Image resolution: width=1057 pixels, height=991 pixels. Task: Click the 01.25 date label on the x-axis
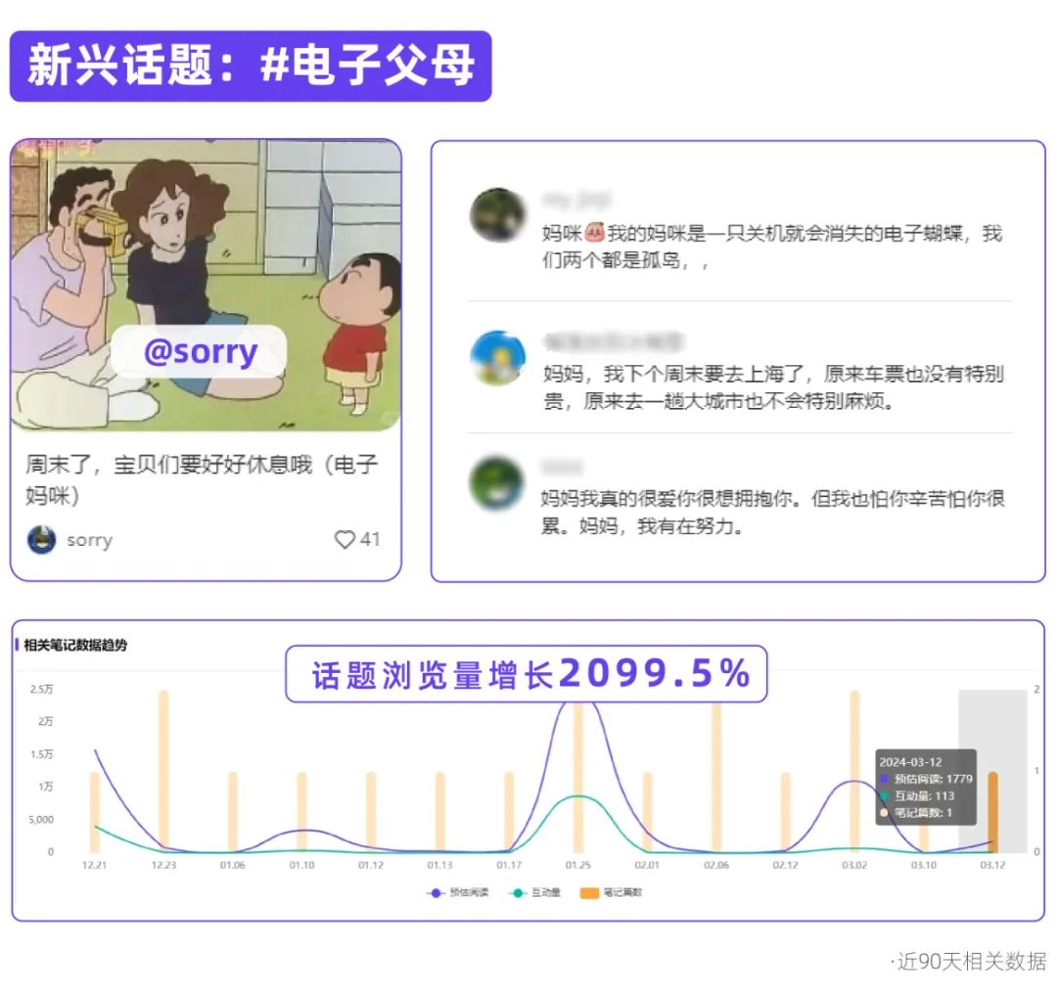point(578,865)
